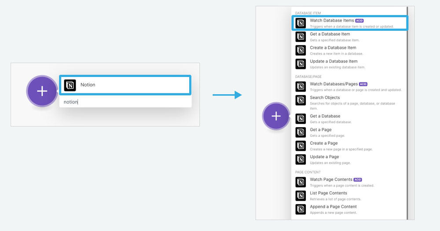Click 'Gets a specified database item.' description
This screenshot has width=440, height=231.
click(x=334, y=40)
